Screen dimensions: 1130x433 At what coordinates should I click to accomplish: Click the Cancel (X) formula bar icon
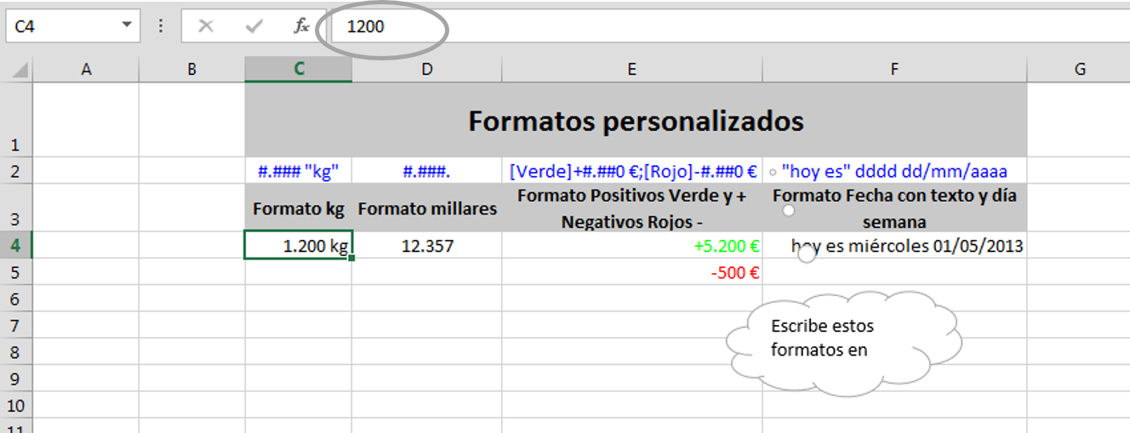pos(205,26)
